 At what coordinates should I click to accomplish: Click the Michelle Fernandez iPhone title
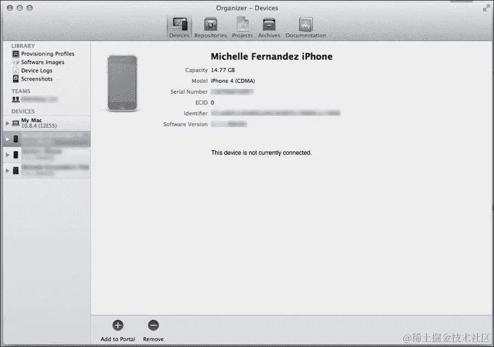272,56
